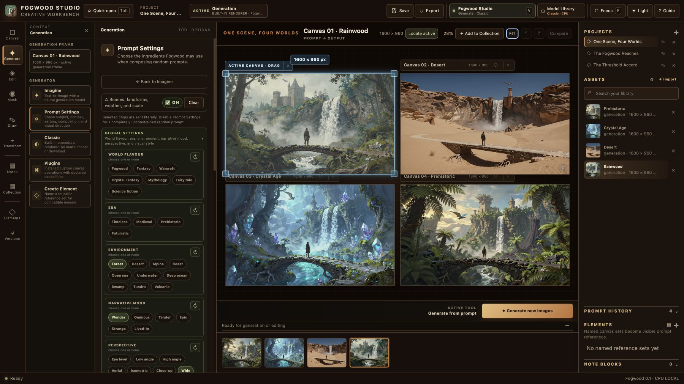
Task: Activate the Transform tool
Action: (12, 142)
